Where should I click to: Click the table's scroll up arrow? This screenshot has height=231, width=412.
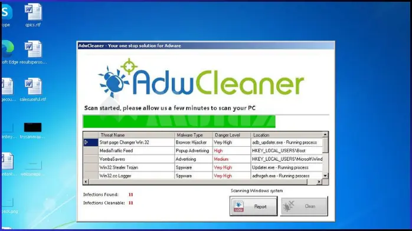[x=325, y=134]
